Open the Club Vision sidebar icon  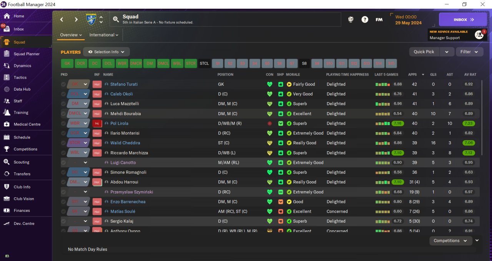[x=7, y=199]
